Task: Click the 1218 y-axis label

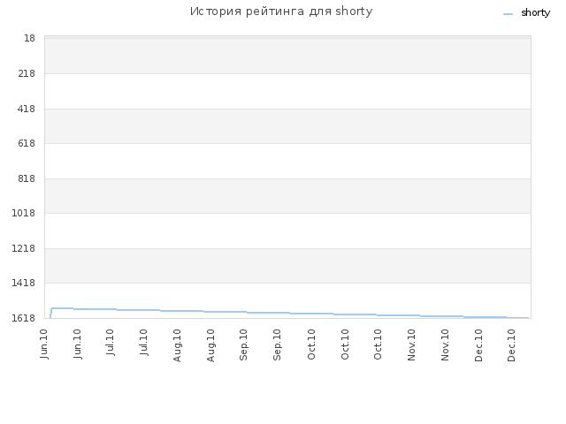Action: pyautogui.click(x=24, y=248)
